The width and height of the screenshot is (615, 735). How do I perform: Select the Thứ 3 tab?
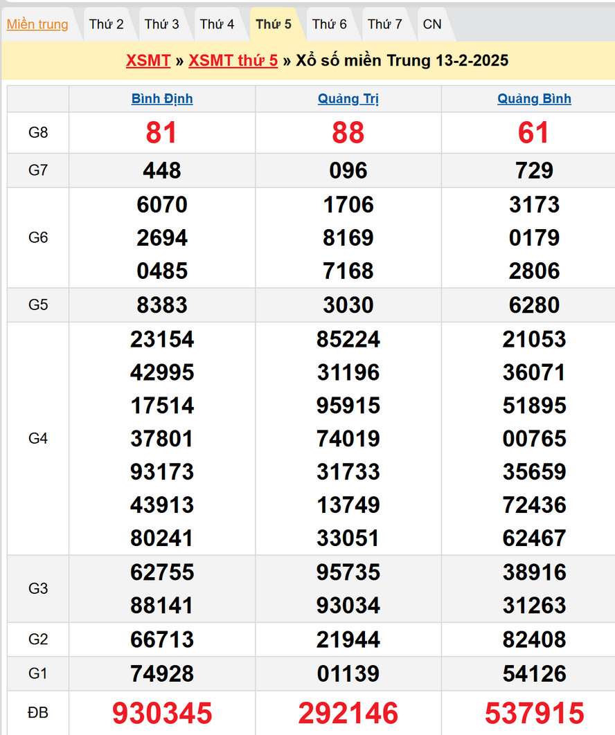(161, 24)
